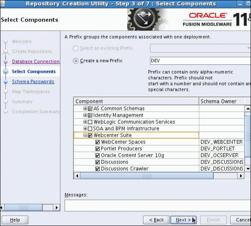Viewport: 251px width, 226px height.
Task: Check the AS Common Schemas checkbox
Action: [x=90, y=109]
